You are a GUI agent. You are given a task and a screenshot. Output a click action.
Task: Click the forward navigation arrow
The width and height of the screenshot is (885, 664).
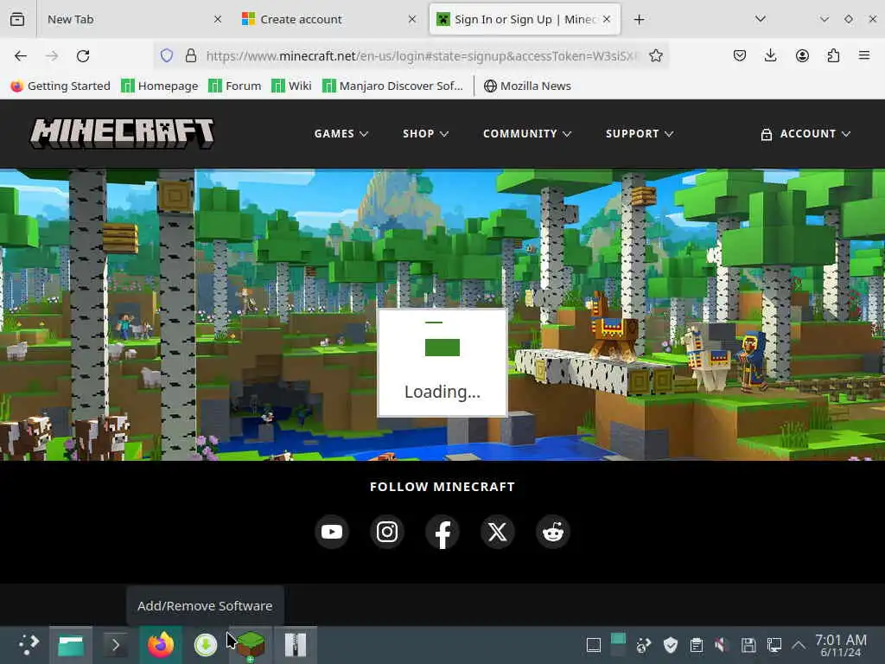52,56
